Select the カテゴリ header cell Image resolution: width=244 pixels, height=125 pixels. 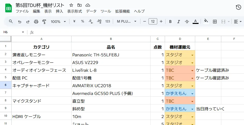click(41, 46)
